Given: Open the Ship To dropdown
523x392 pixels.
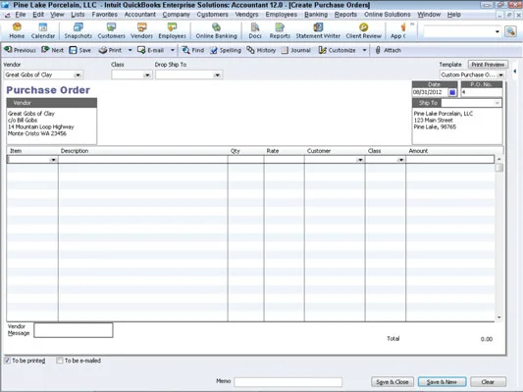Looking at the screenshot, I should pyautogui.click(x=497, y=103).
